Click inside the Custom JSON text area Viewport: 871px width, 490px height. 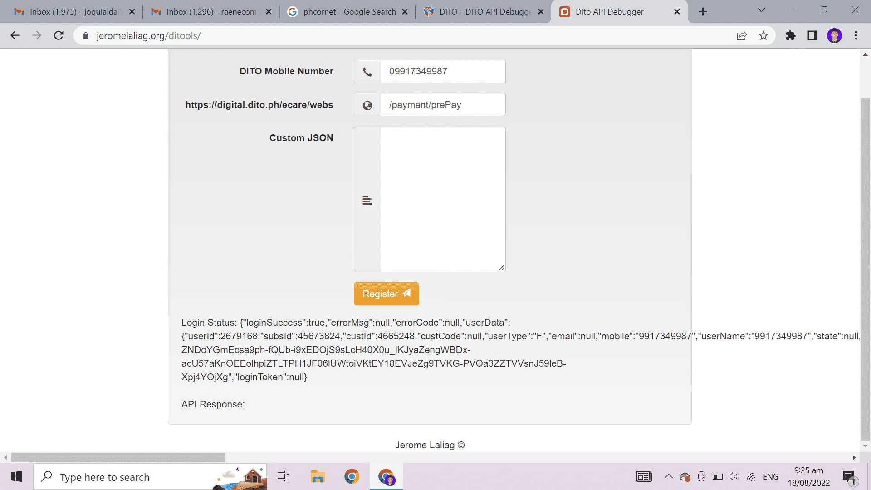(443, 200)
